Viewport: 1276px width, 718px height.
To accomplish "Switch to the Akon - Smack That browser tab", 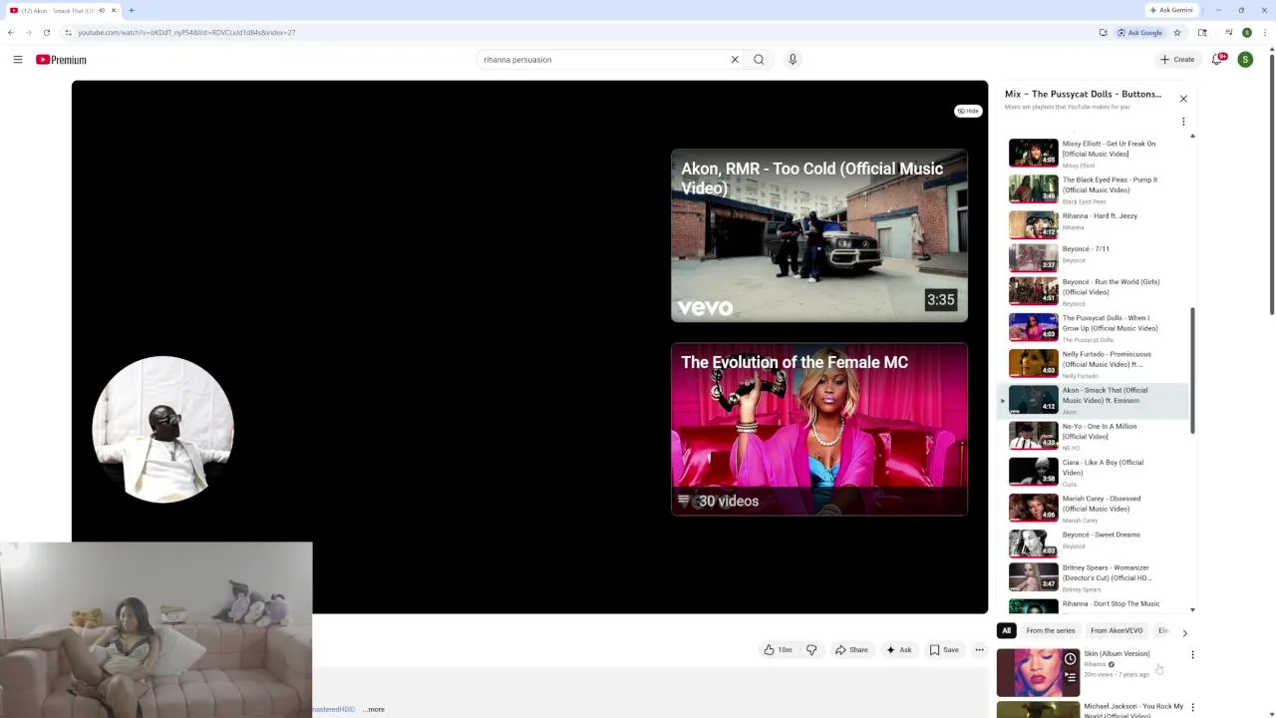I will click(x=62, y=10).
